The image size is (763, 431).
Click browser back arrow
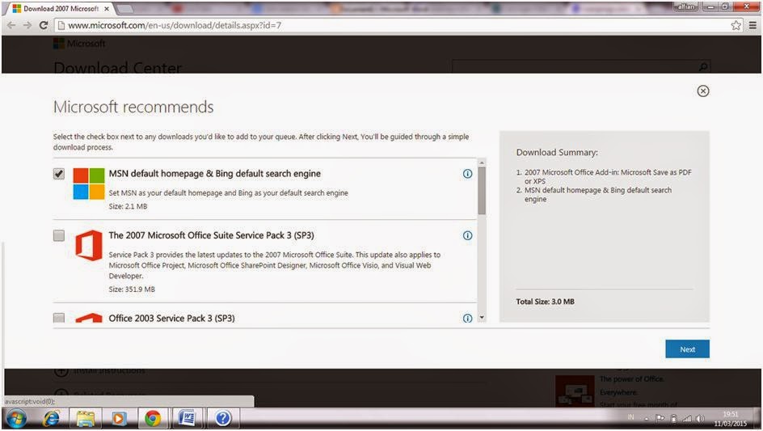(x=11, y=25)
